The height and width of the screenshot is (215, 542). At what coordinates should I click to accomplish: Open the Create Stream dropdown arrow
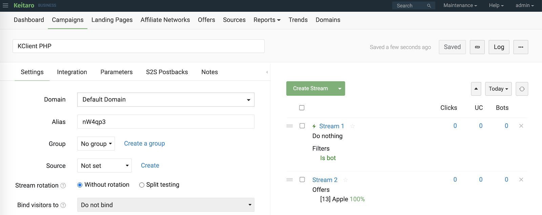(x=339, y=89)
